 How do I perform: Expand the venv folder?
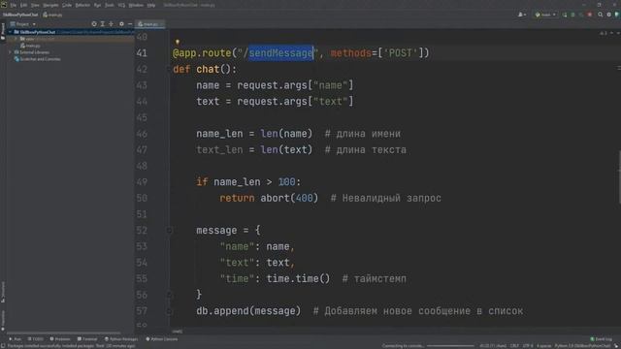click(16, 39)
